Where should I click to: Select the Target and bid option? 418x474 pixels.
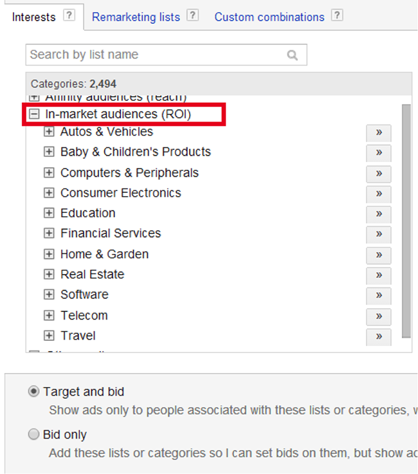[x=33, y=392]
